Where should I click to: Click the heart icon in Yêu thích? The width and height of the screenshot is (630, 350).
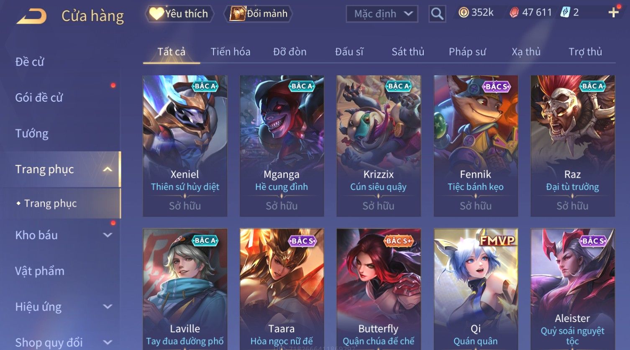(156, 14)
